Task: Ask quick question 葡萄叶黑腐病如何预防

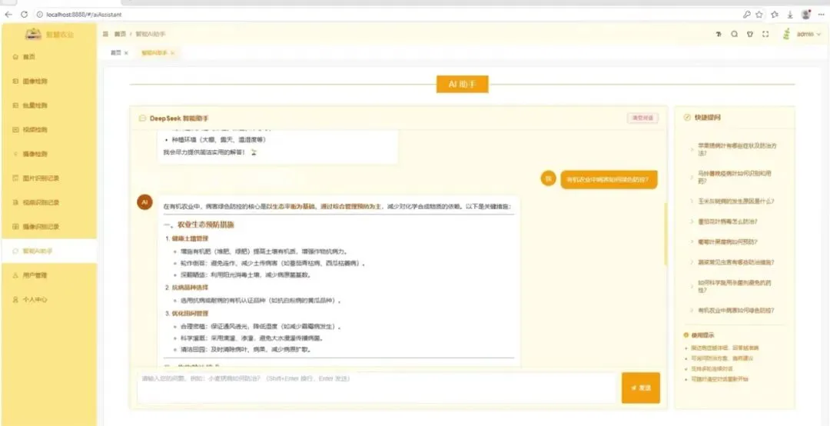Action: tap(727, 241)
